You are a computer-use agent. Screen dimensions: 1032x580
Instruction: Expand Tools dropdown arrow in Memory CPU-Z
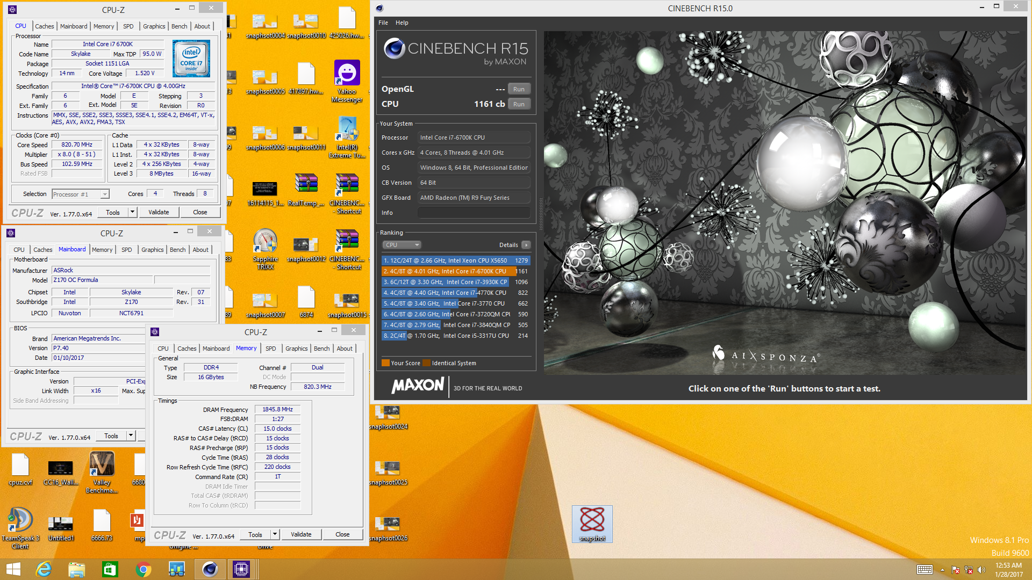pyautogui.click(x=275, y=534)
